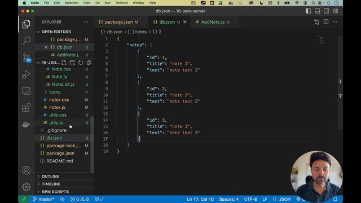Open README.md in file tree

pos(60,161)
